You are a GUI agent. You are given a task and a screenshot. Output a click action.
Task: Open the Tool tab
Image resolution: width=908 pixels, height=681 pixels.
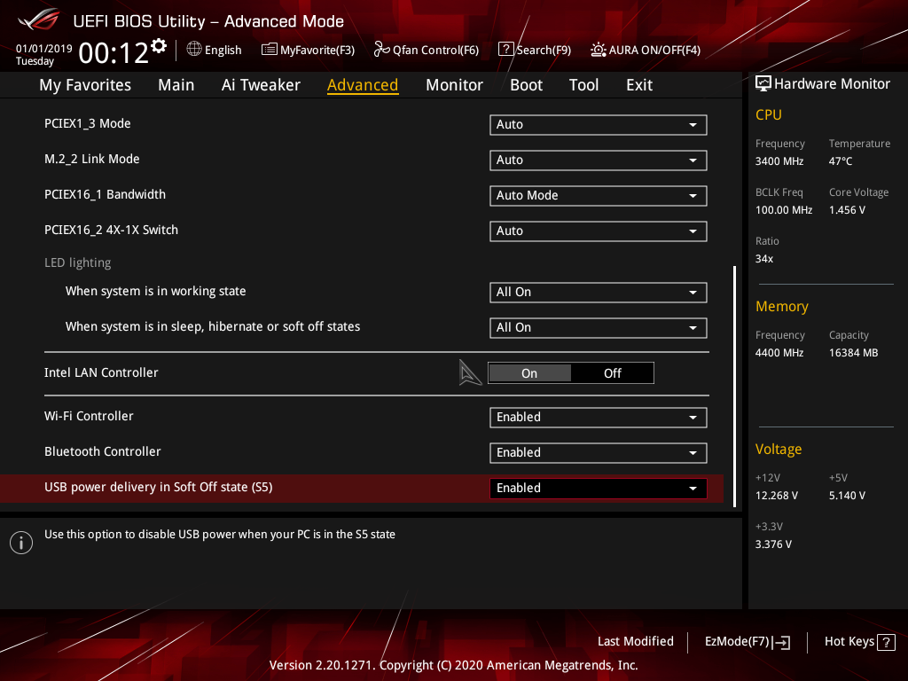click(583, 85)
